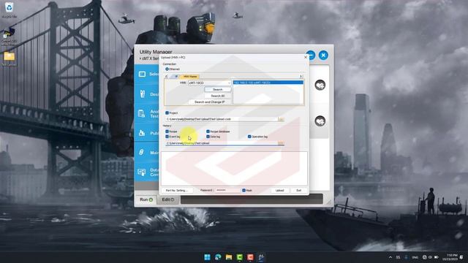468x263 pixels.
Task: Click Search and Change IP button
Action: (210, 102)
